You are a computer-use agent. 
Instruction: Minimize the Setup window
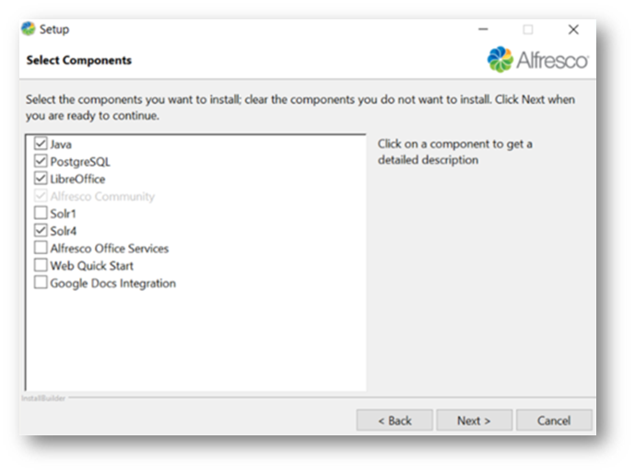[484, 29]
